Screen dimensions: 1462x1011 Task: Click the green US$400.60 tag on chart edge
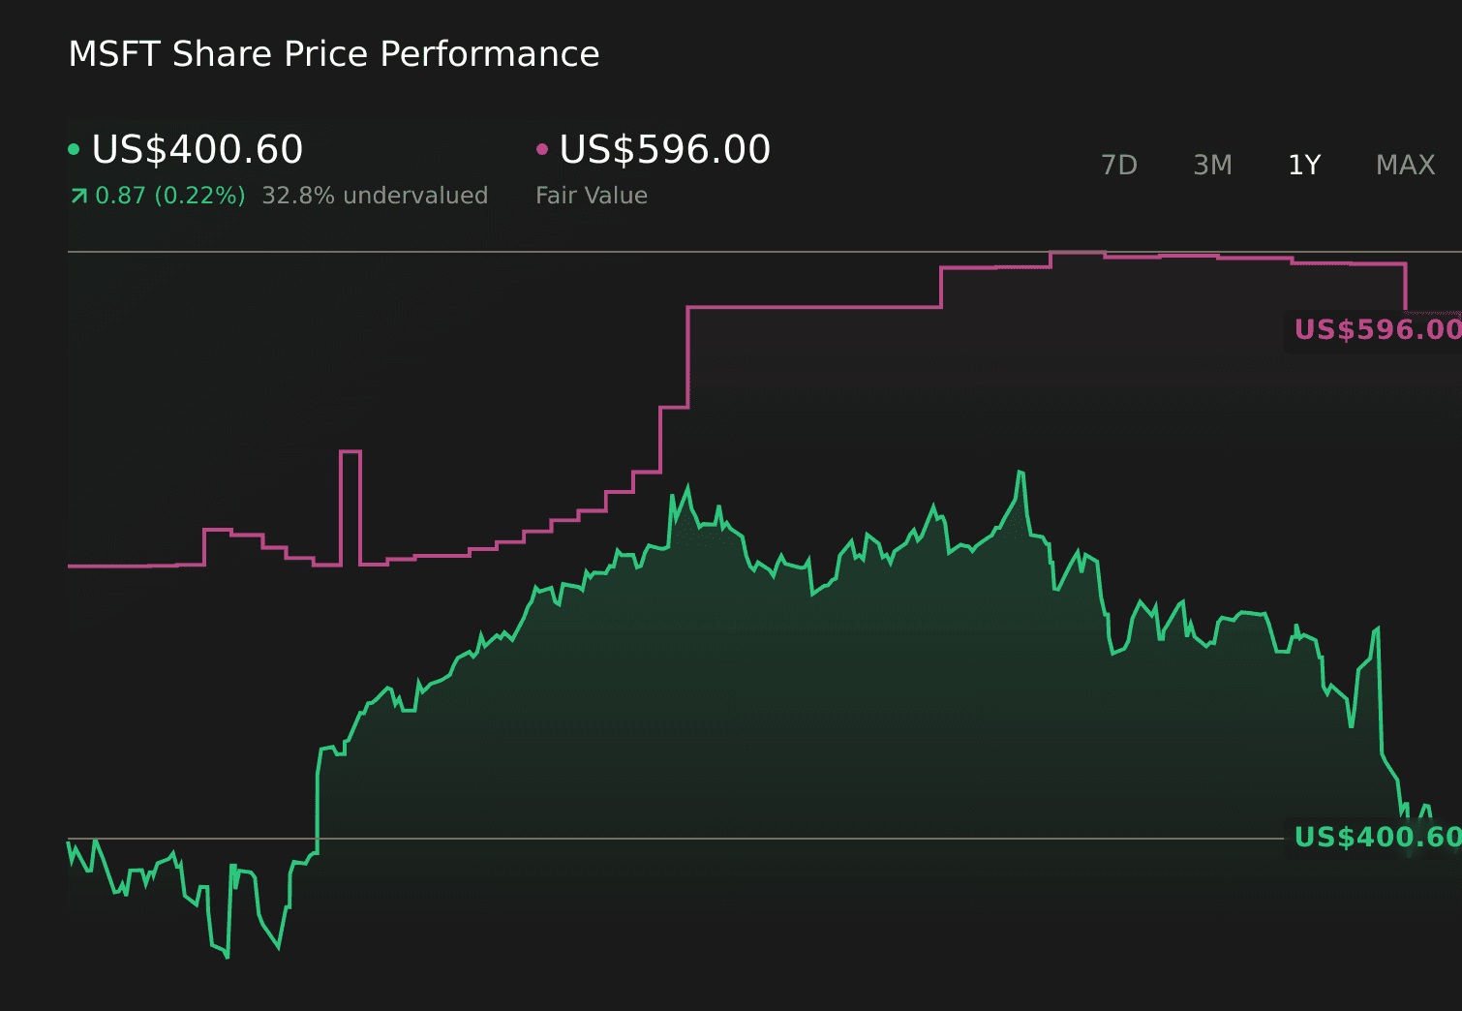coord(1377,838)
